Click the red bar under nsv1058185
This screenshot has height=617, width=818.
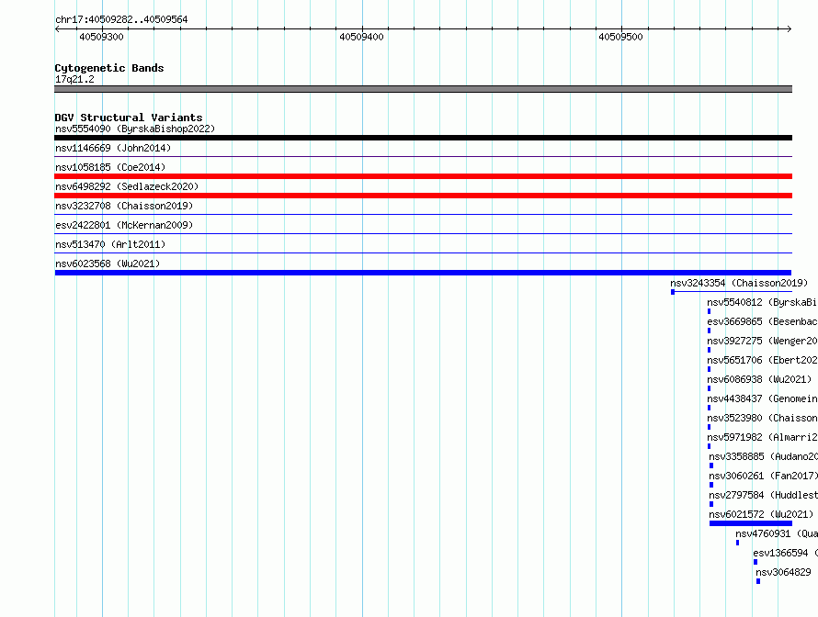423,176
